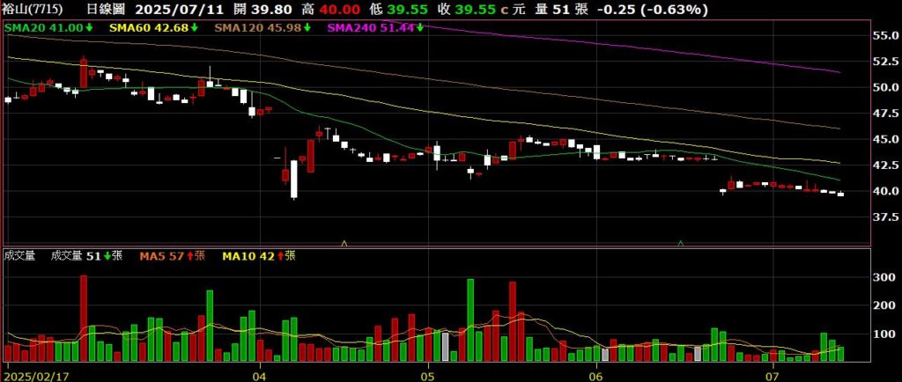Click the yellow triangle marker below April candles

[x=344, y=241]
